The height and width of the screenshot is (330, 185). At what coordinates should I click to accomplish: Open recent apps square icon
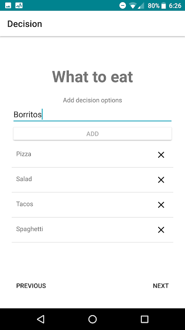(x=144, y=319)
